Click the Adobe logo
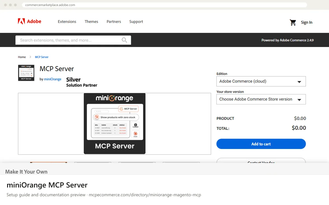This screenshot has height=205, width=329. point(30,21)
